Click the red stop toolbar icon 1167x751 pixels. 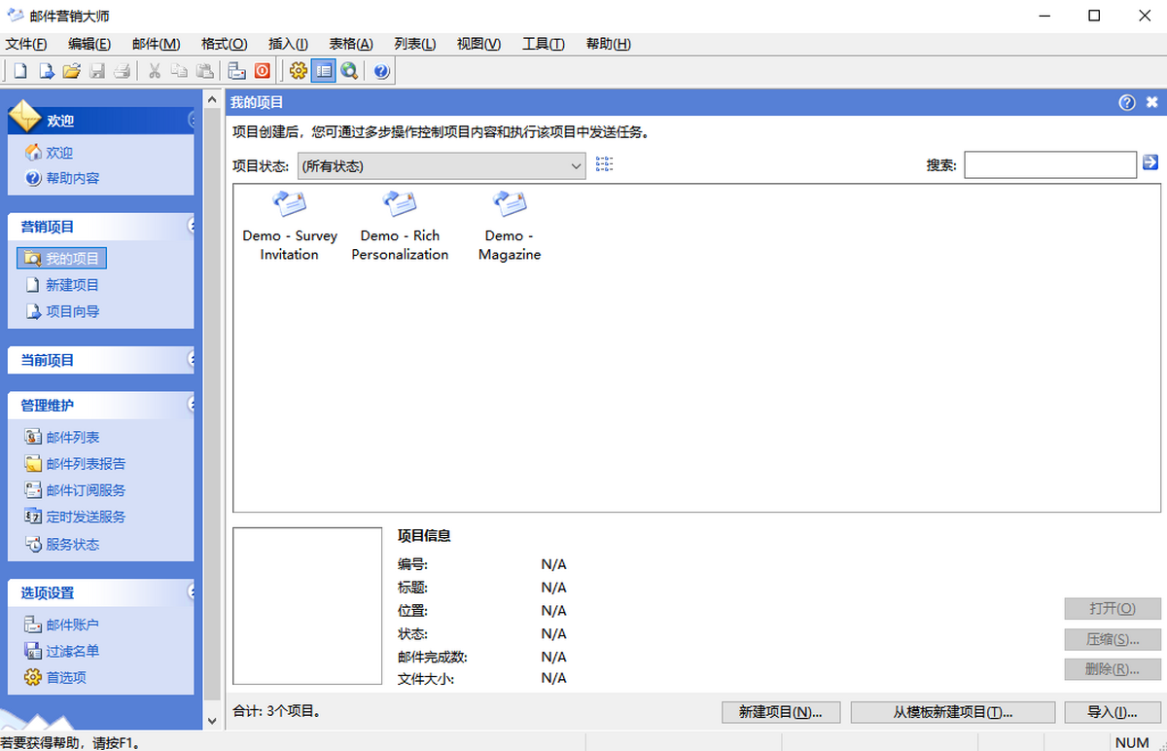pyautogui.click(x=263, y=71)
